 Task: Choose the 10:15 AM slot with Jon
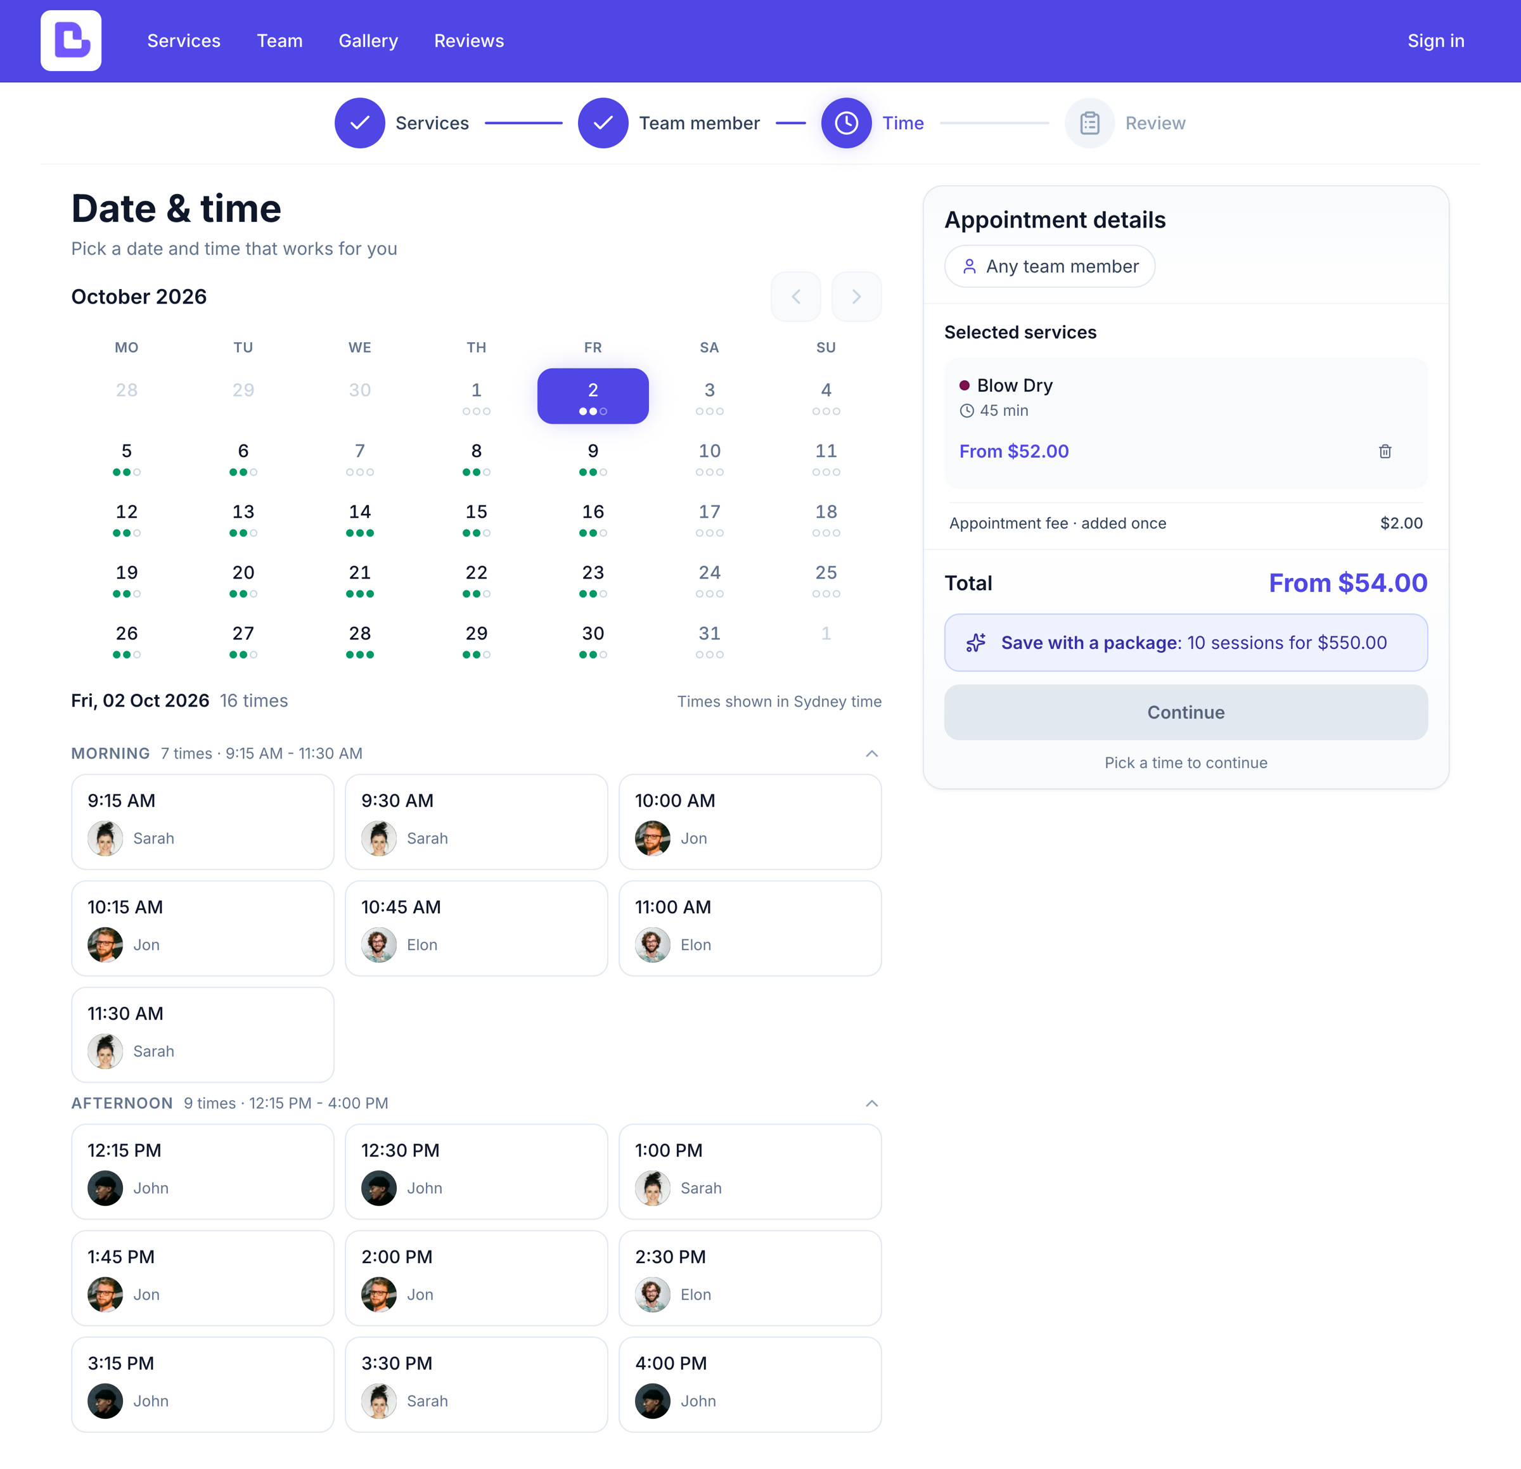(203, 928)
